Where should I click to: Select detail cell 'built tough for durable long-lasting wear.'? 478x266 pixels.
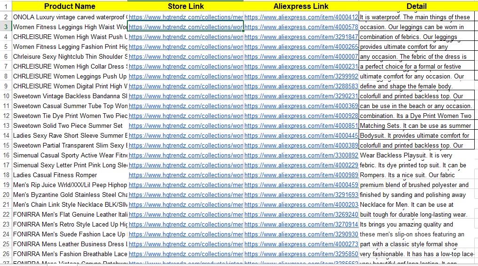coord(416,214)
